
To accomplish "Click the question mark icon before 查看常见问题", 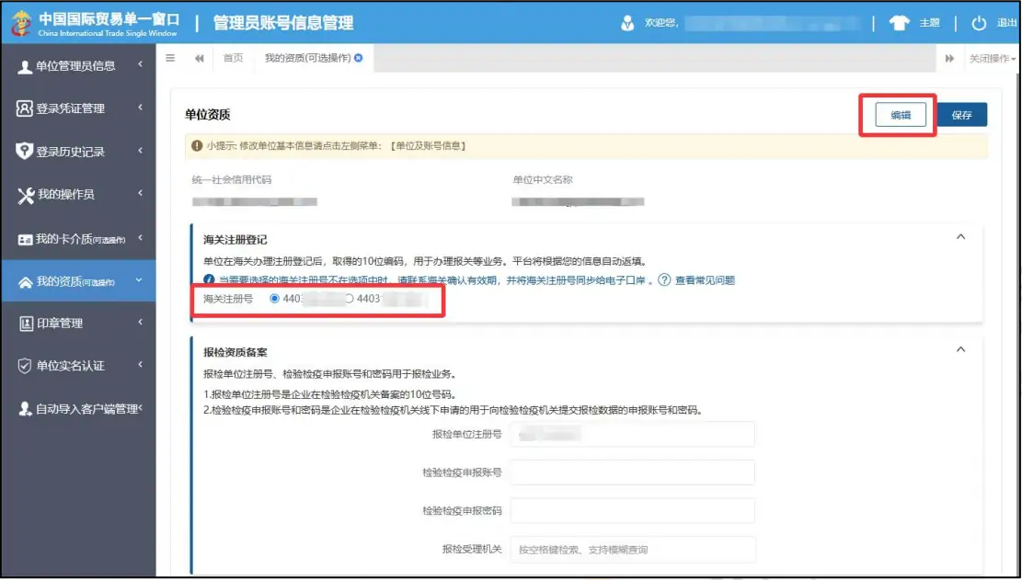I will tap(664, 280).
